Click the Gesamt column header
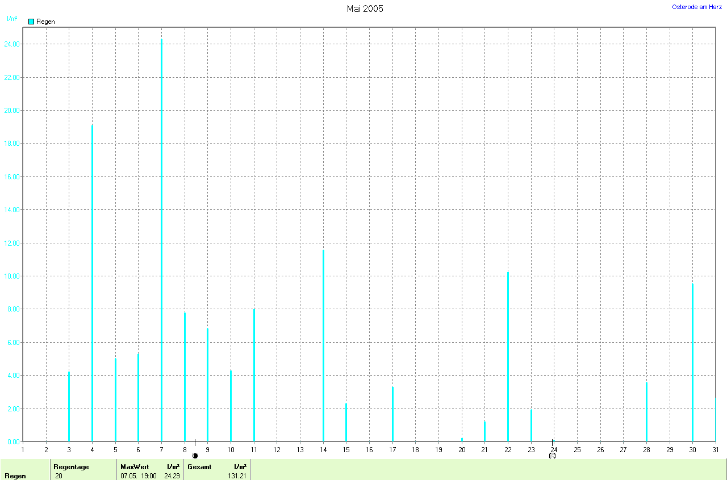Image resolution: width=727 pixels, height=480 pixels. [x=199, y=466]
